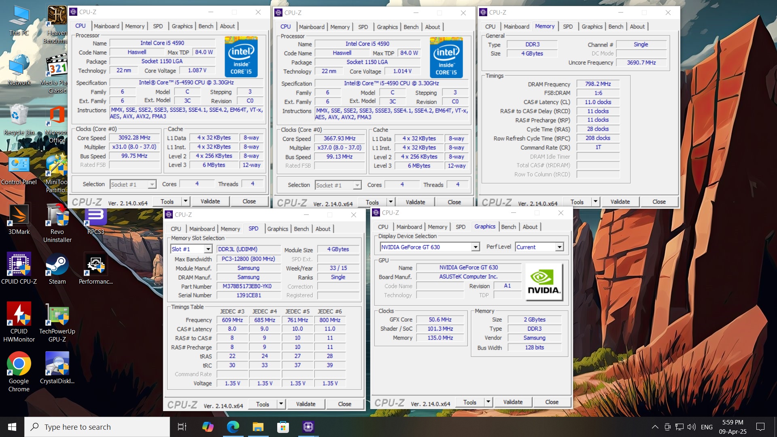The image size is (777, 437).
Task: Open Task View on the taskbar
Action: click(182, 427)
